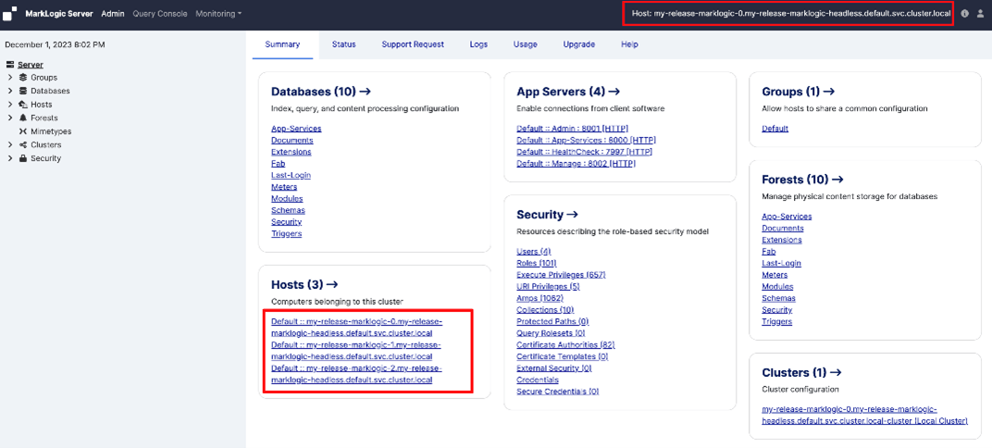Click the Hosts (3) card heading
Viewport: 992px width, 448px height.
coord(304,285)
